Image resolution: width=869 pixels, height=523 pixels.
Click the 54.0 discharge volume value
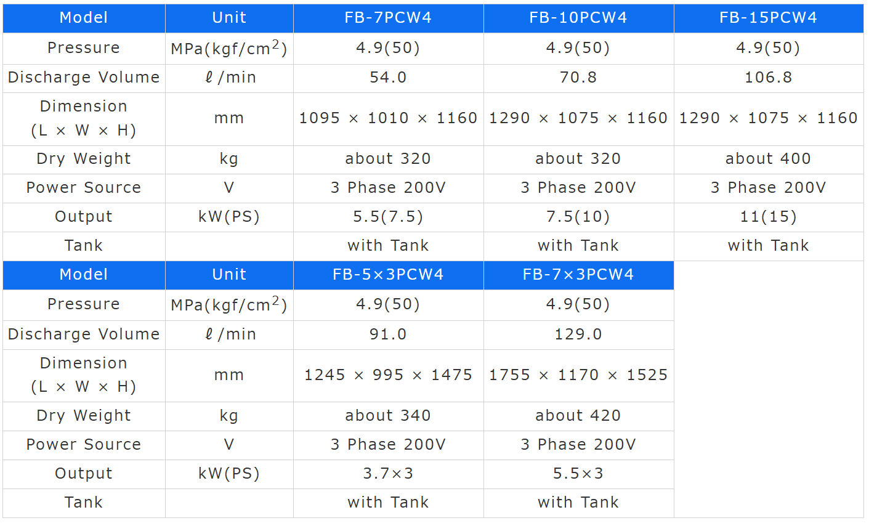[388, 78]
